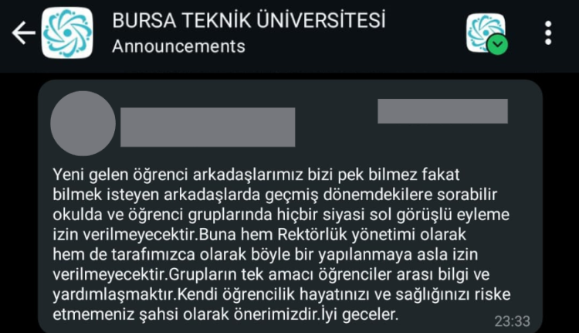Open the three-dot more options menu
The width and height of the screenshot is (579, 333).
coord(548,33)
